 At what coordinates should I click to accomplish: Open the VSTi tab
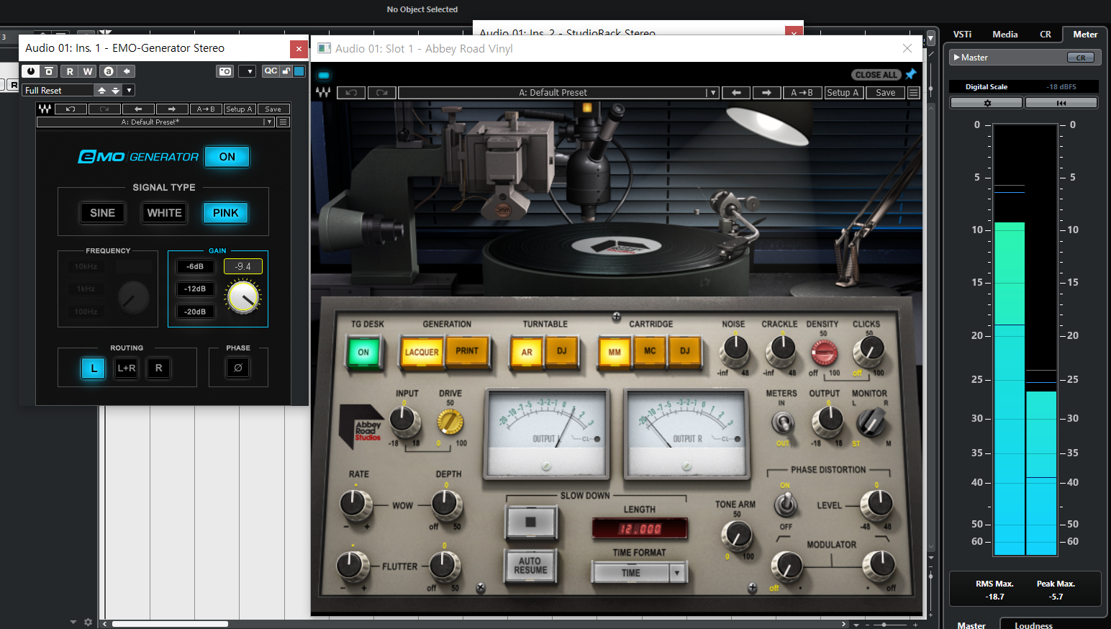(x=962, y=35)
